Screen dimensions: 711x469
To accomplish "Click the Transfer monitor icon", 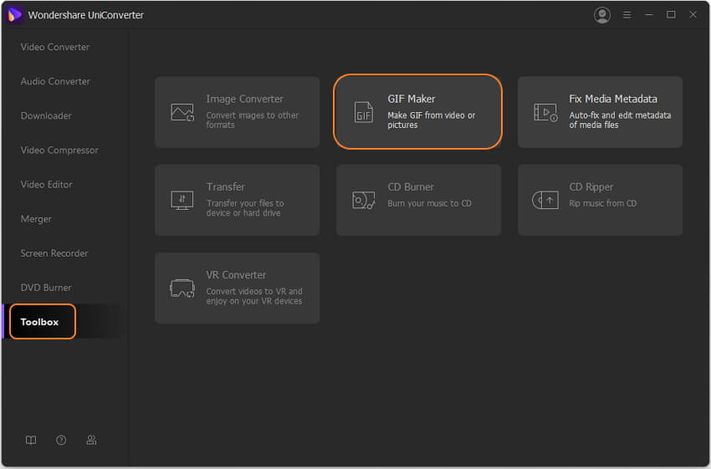I will click(x=182, y=200).
